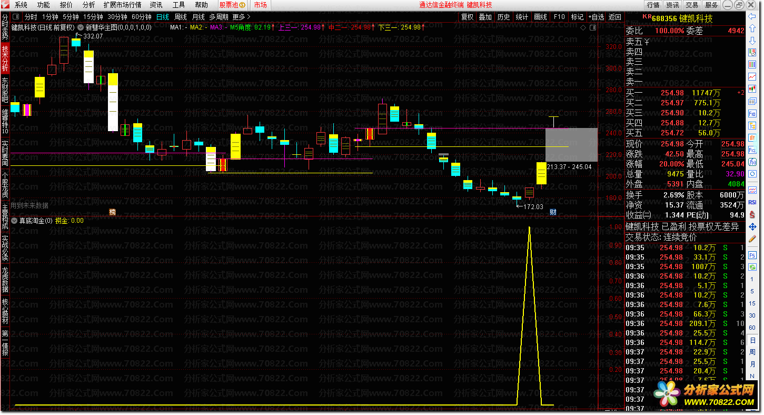
Task: Click +自选 to add to watchlist
Action: coord(597,17)
